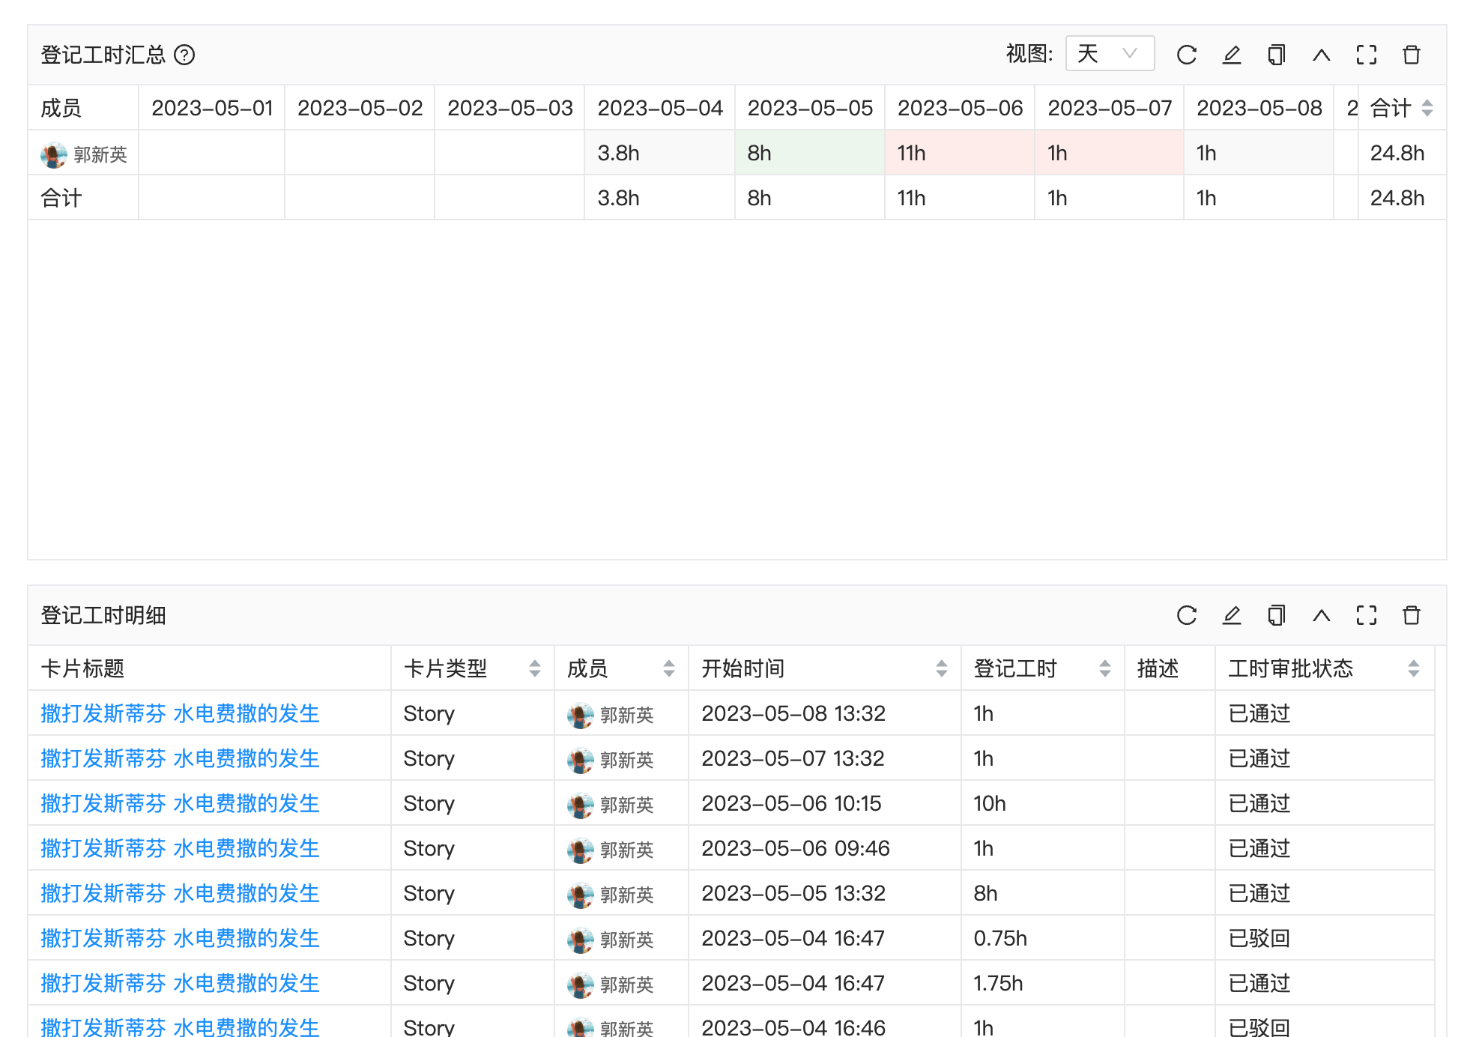Image resolution: width=1482 pixels, height=1037 pixels.
Task: Open the 视图 dropdown showing 天
Action: click(x=1109, y=54)
